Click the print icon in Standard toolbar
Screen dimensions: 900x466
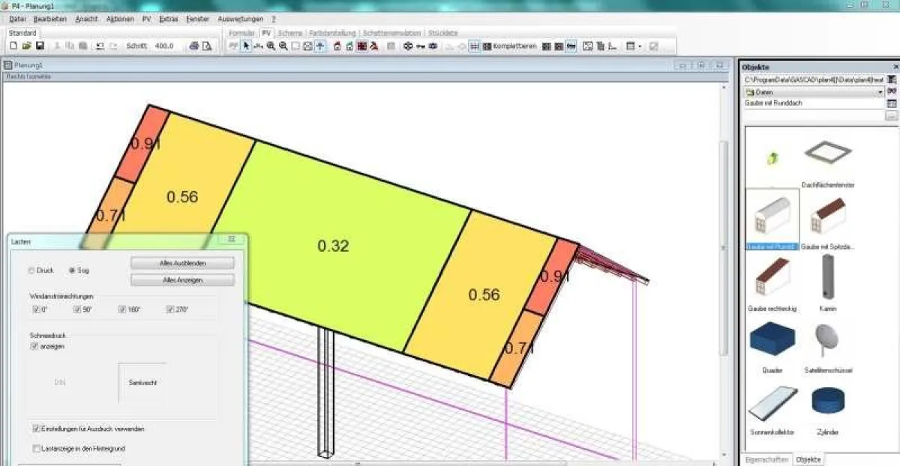pyautogui.click(x=193, y=46)
